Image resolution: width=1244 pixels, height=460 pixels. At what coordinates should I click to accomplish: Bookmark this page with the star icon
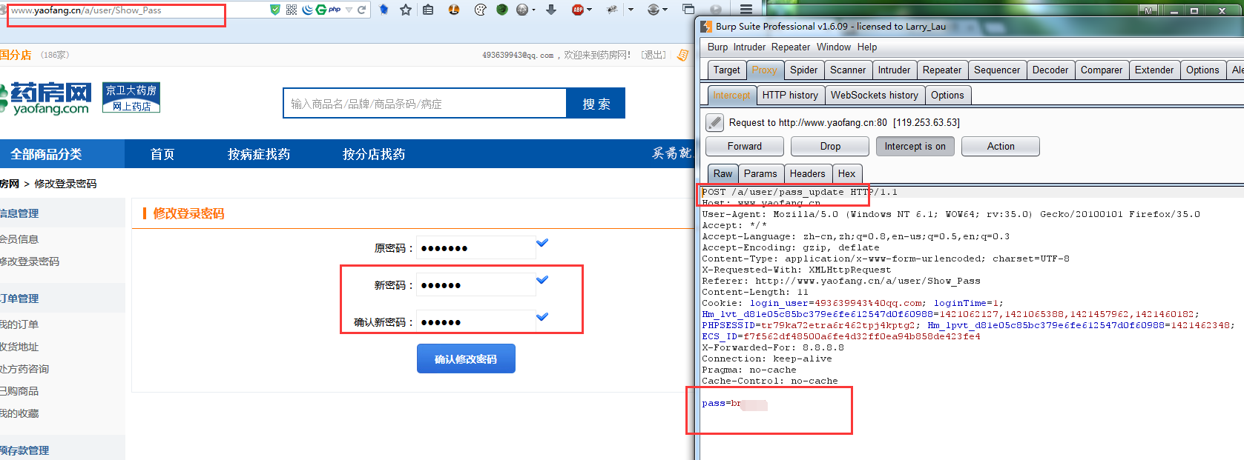coord(406,10)
